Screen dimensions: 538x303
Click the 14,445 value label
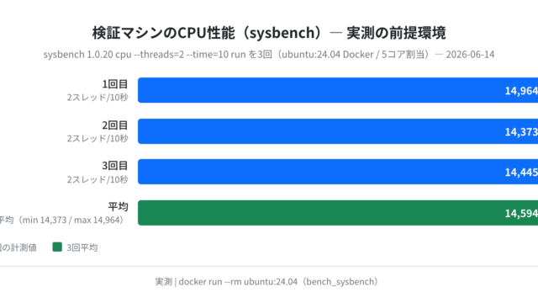(x=521, y=172)
